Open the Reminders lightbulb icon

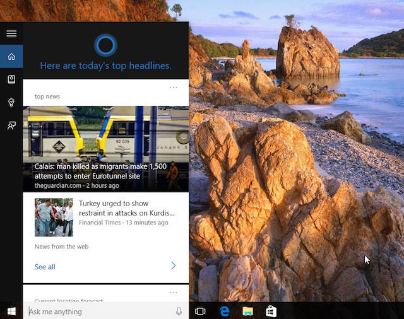(11, 102)
